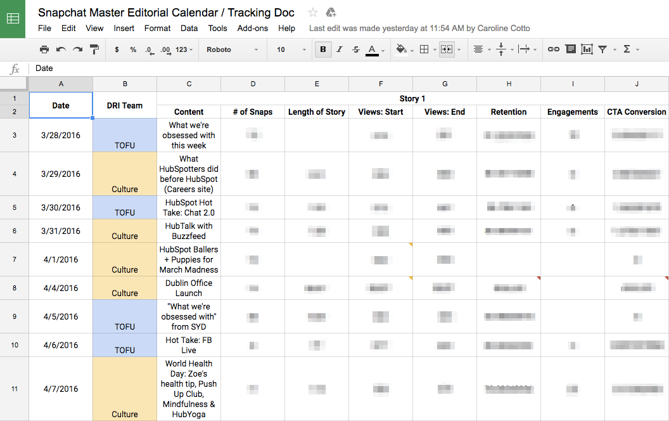Open the Tools menu
Screen dimensions: 669x421
click(x=217, y=28)
